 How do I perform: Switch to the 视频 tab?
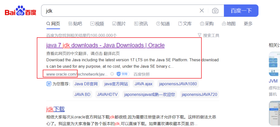click(97, 24)
